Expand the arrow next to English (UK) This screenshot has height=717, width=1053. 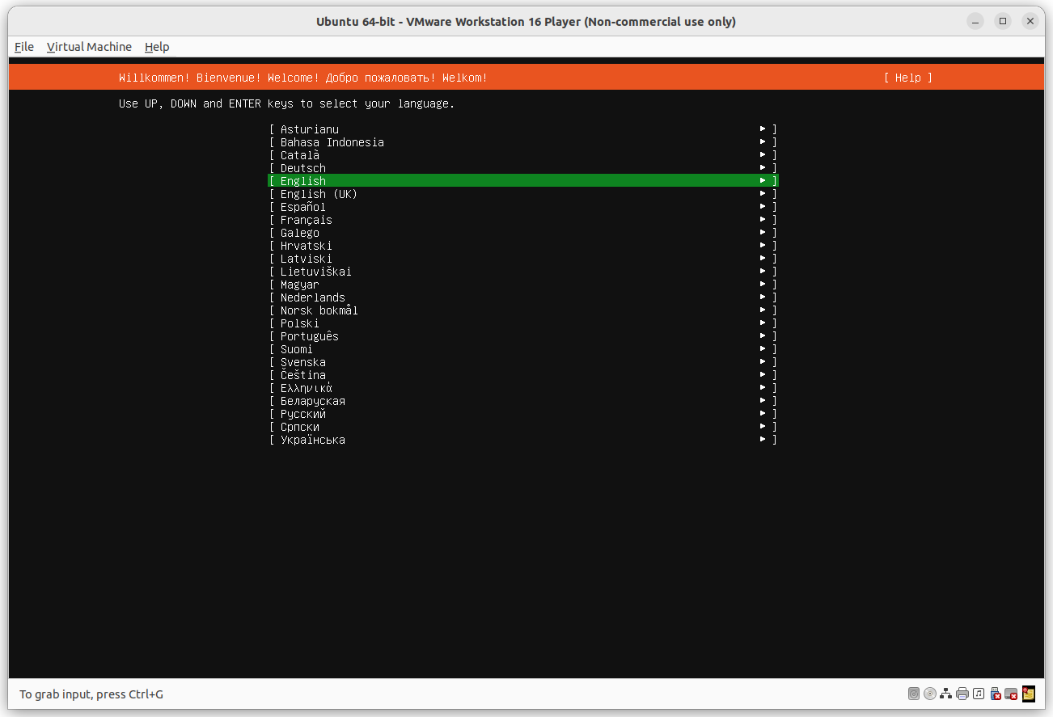coord(761,193)
